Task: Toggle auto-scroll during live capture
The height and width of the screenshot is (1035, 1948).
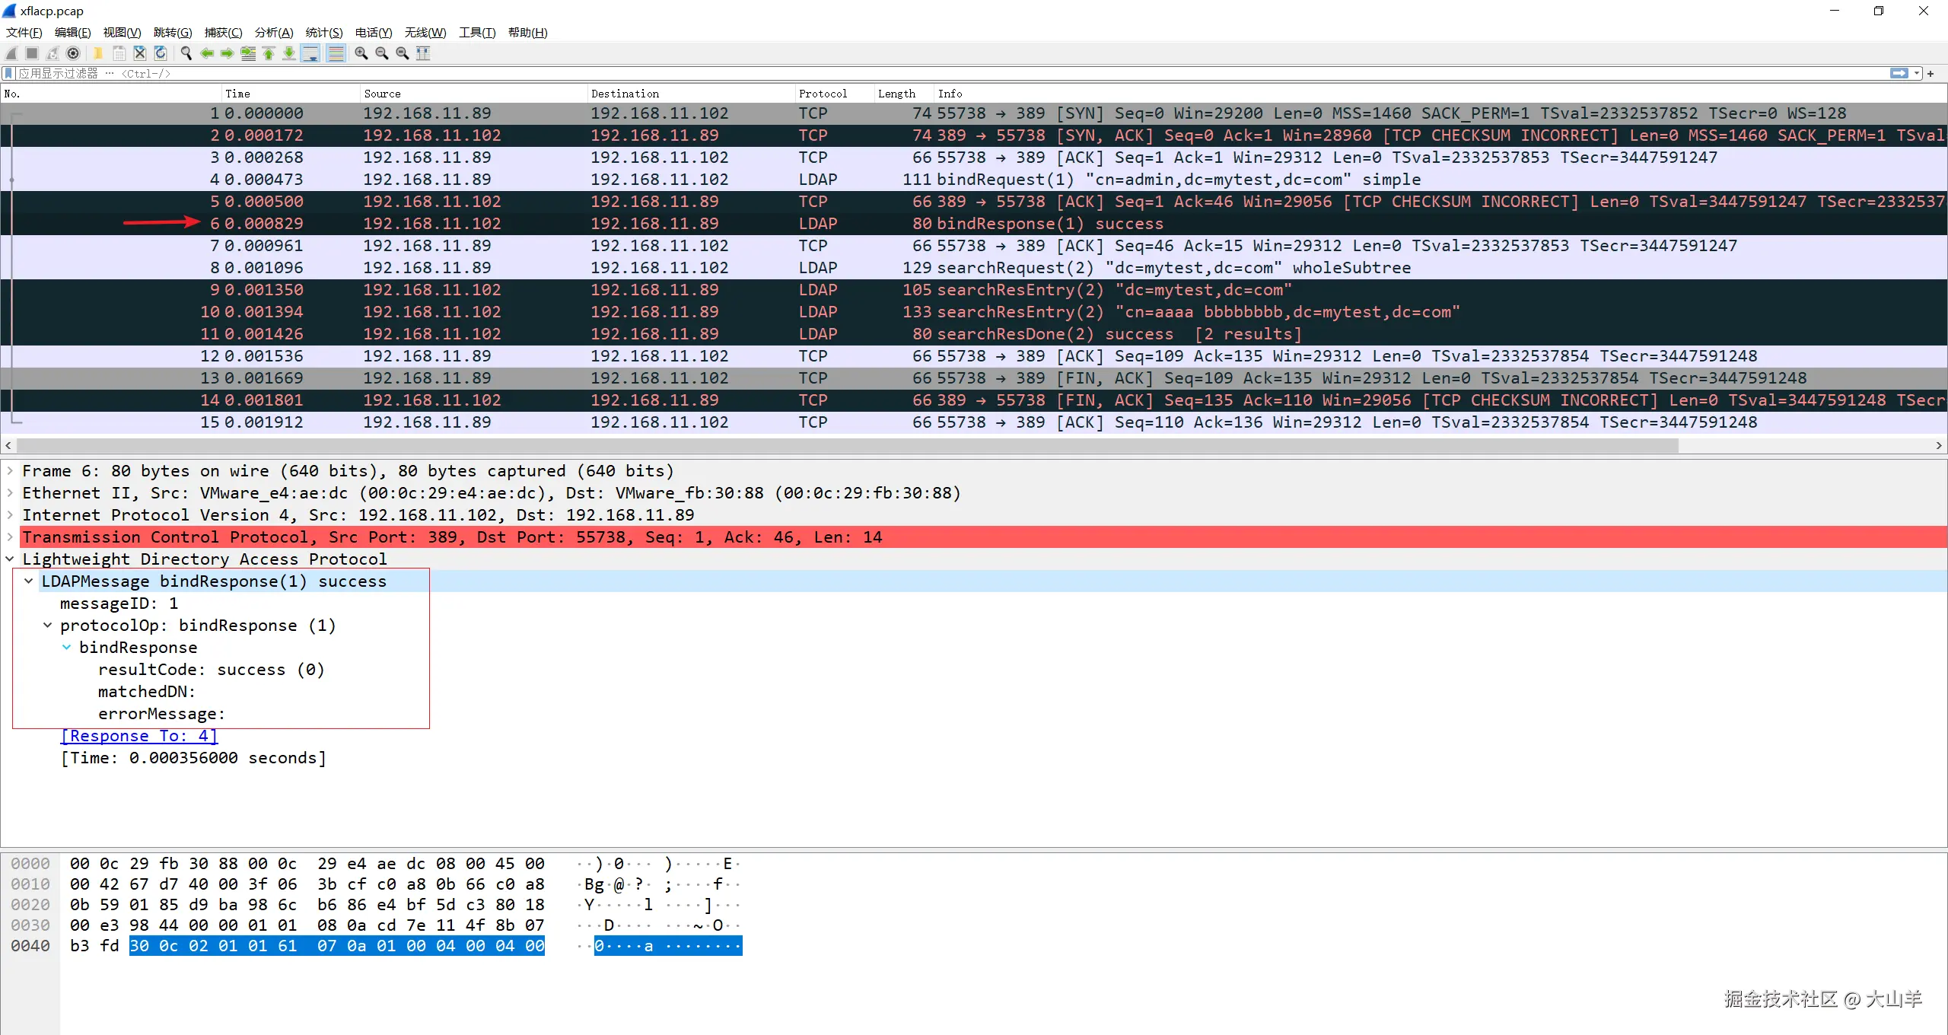Action: coord(310,53)
